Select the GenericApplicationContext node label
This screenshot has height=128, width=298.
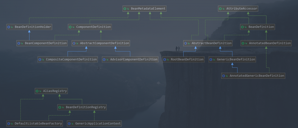[x=98, y=123]
